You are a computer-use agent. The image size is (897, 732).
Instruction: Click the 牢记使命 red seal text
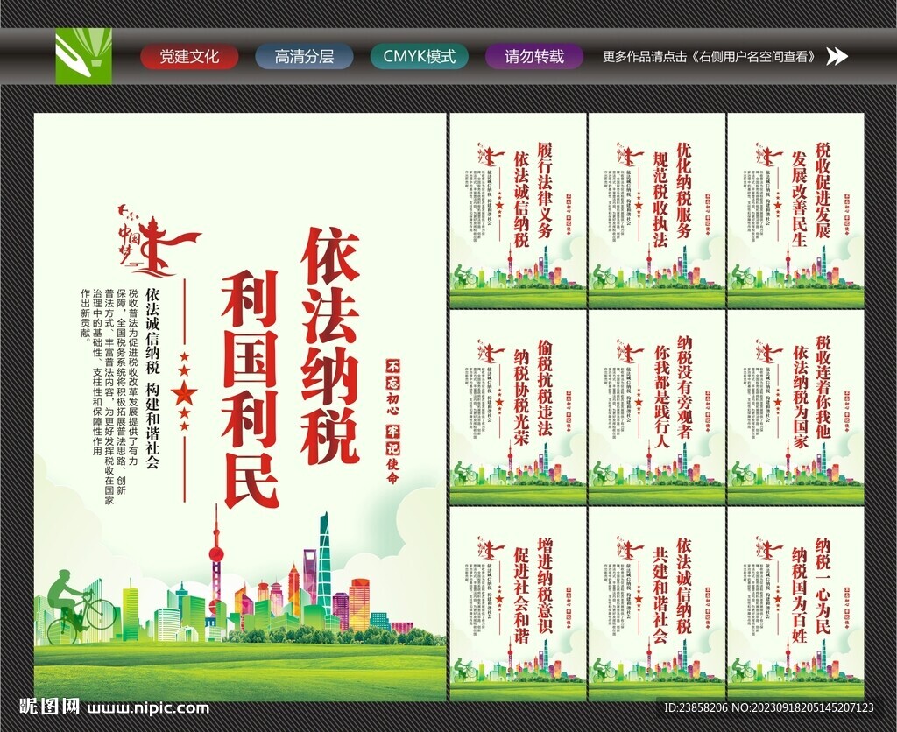point(393,454)
